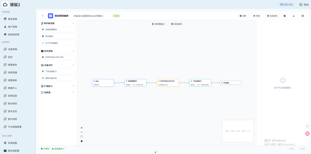311x154 pixels.
Task: Select the 多条件组合(AND/OR) node on canvas
Action: coord(168,83)
